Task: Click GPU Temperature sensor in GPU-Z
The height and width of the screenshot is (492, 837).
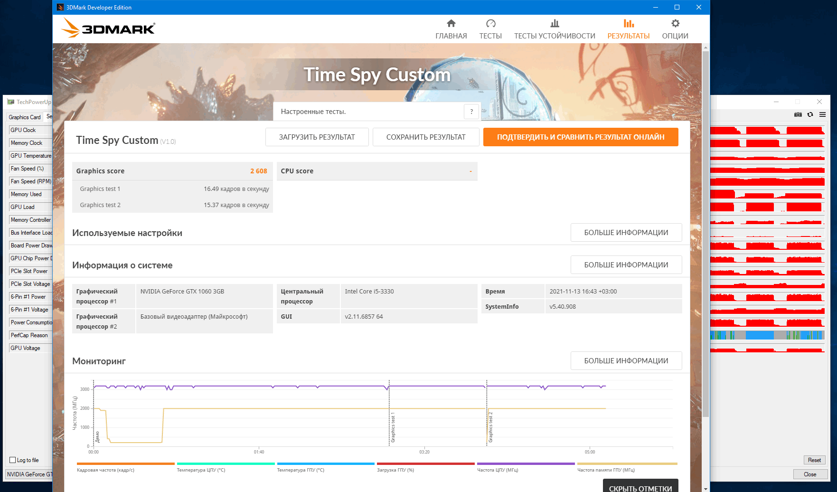Action: (x=30, y=155)
